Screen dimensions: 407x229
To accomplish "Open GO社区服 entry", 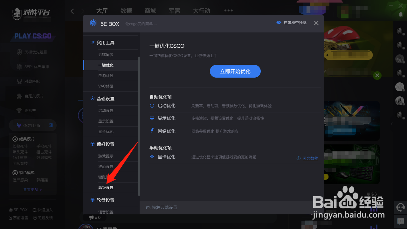I will pyautogui.click(x=32, y=126).
